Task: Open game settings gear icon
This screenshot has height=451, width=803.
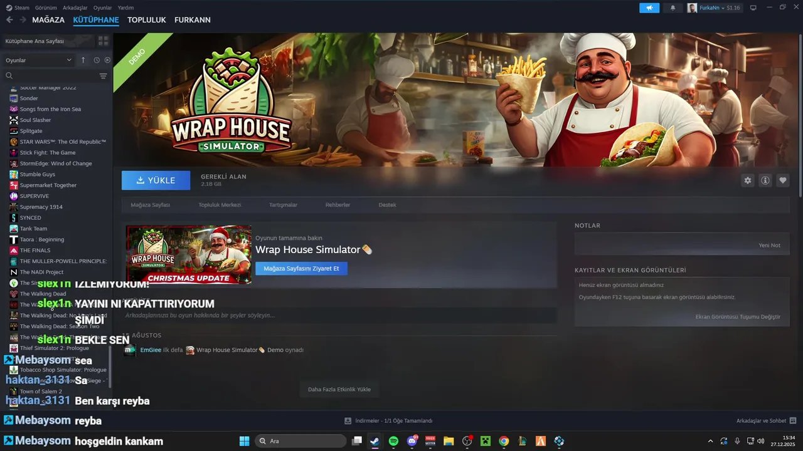Action: click(748, 180)
